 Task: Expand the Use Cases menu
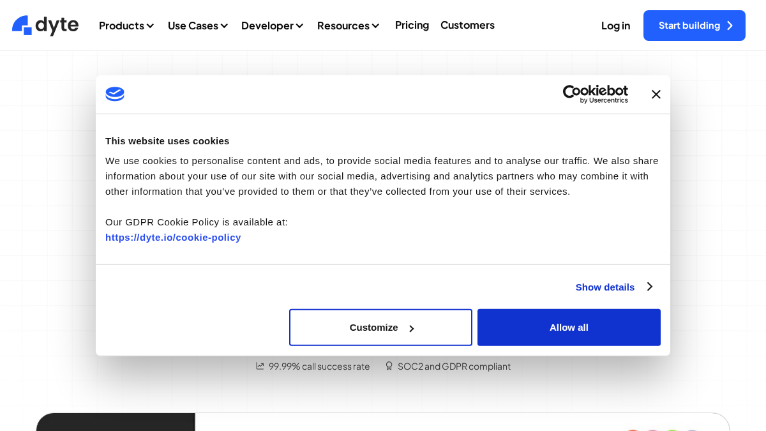(198, 26)
